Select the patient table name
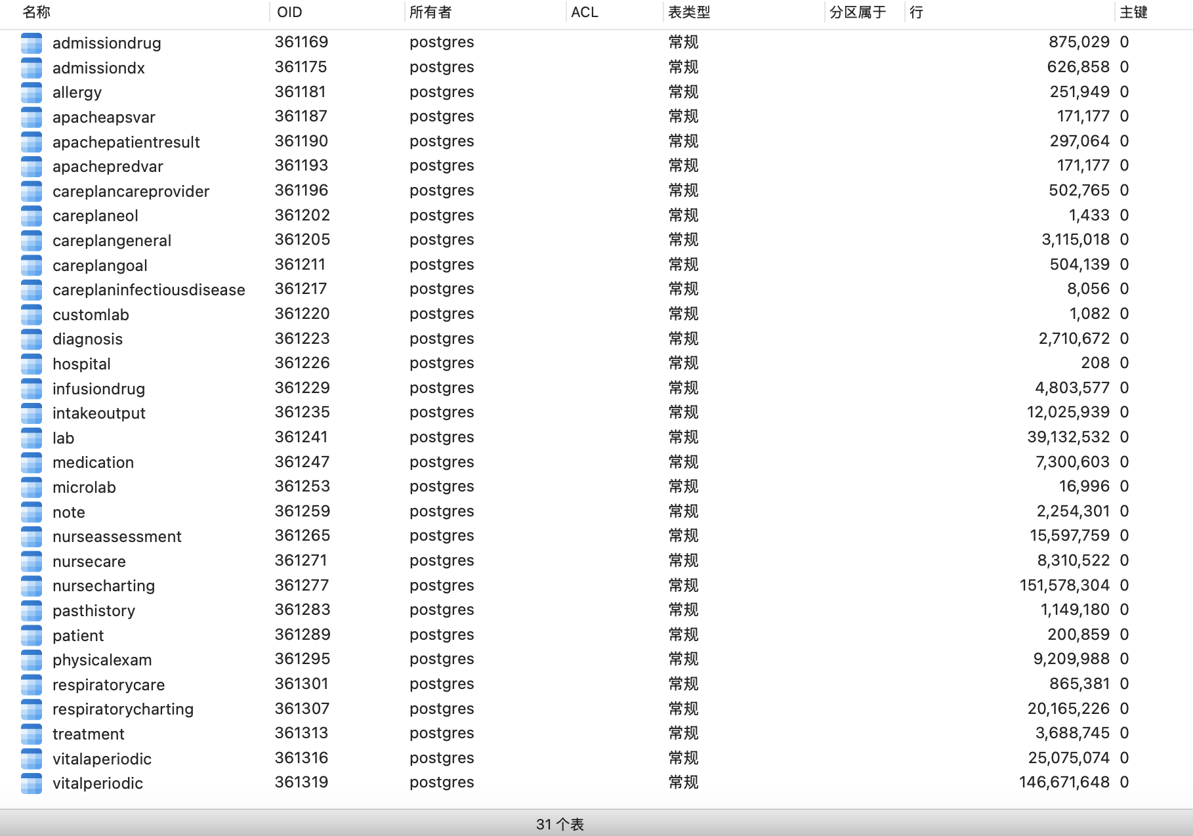 tap(78, 636)
